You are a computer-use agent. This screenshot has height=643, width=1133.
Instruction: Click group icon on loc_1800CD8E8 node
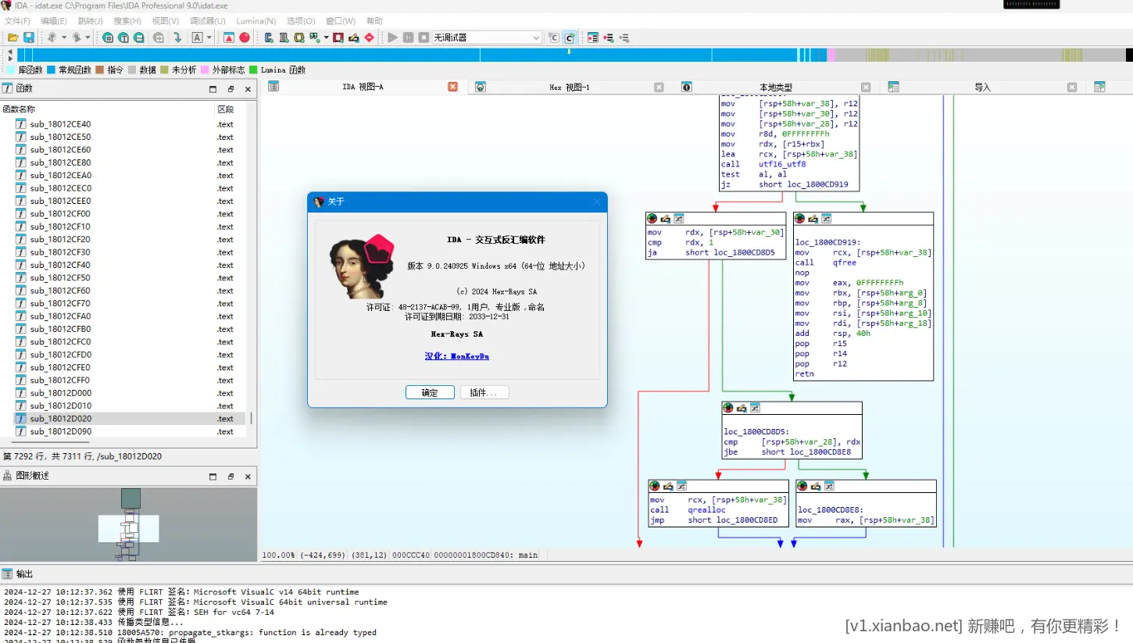pyautogui.click(x=829, y=486)
